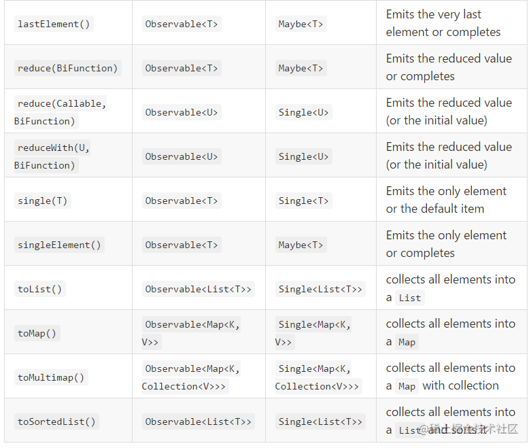Select the reduce(BiFunction) method cell
Viewport: 531px width, 448px height.
tap(68, 68)
